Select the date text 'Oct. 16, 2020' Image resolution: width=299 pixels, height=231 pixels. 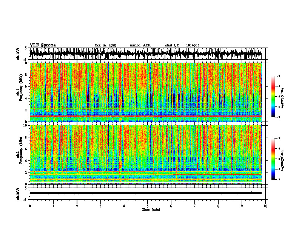(x=105, y=45)
